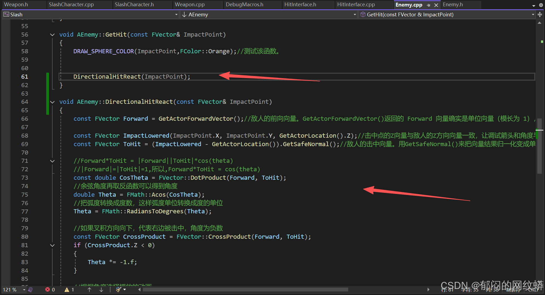Collapse the GetHit function block
Image resolution: width=545 pixels, height=295 pixels.
tap(52, 35)
